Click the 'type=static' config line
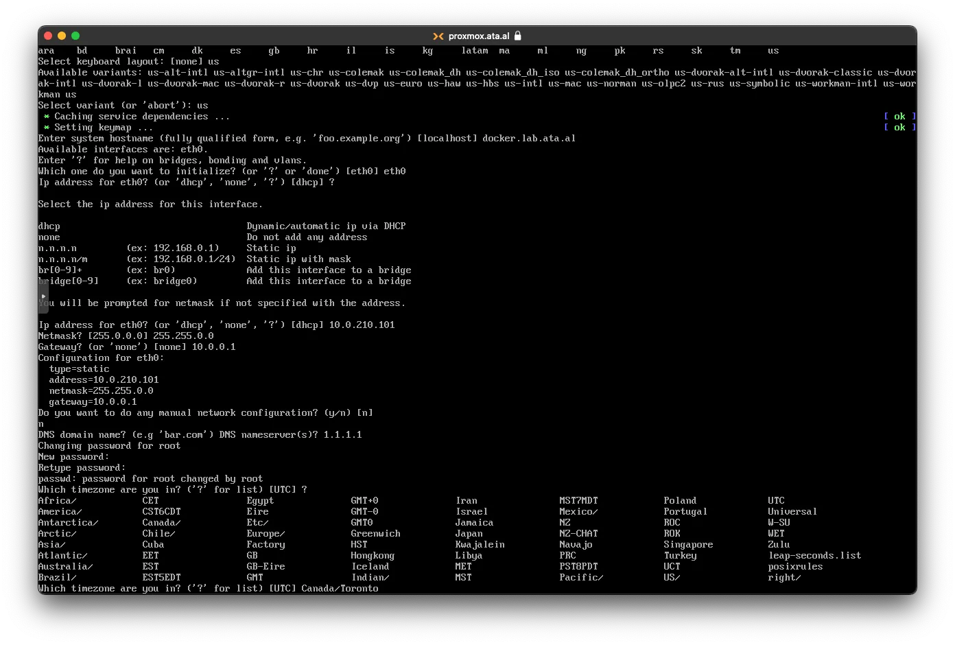 click(80, 369)
